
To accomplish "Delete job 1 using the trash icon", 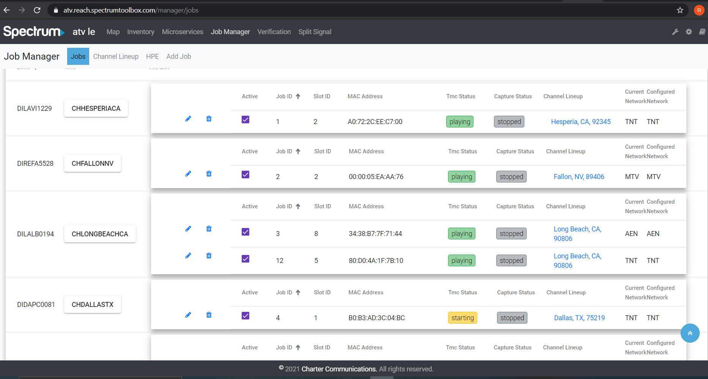I will coord(209,119).
